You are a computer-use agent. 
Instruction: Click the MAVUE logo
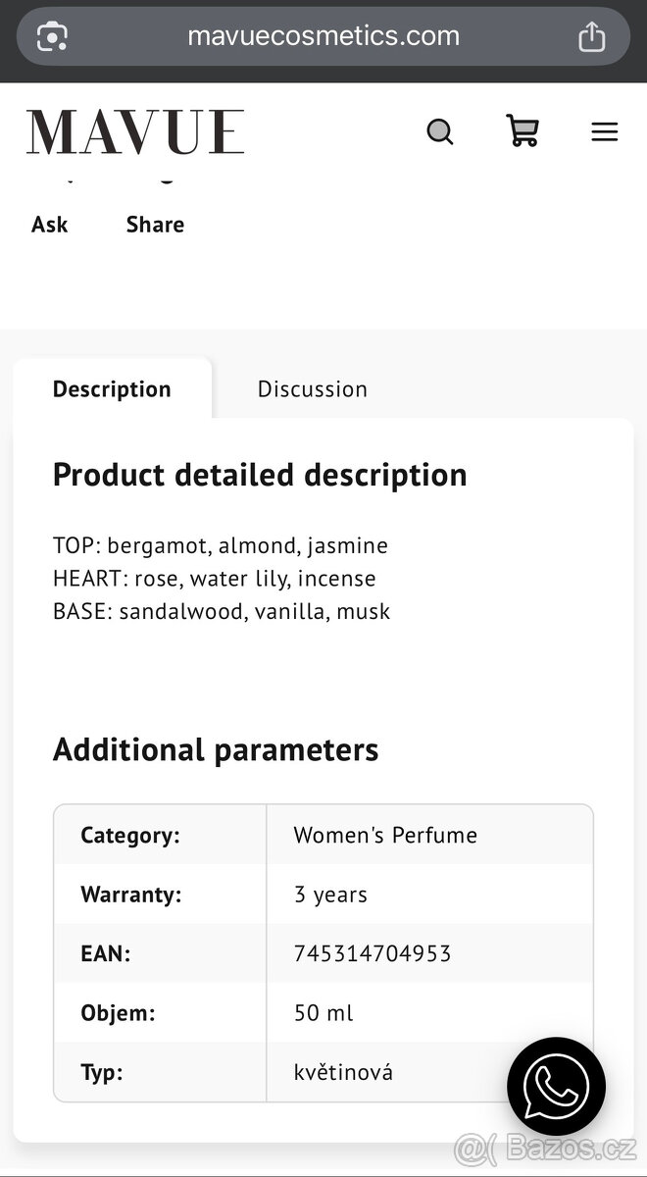(x=135, y=132)
